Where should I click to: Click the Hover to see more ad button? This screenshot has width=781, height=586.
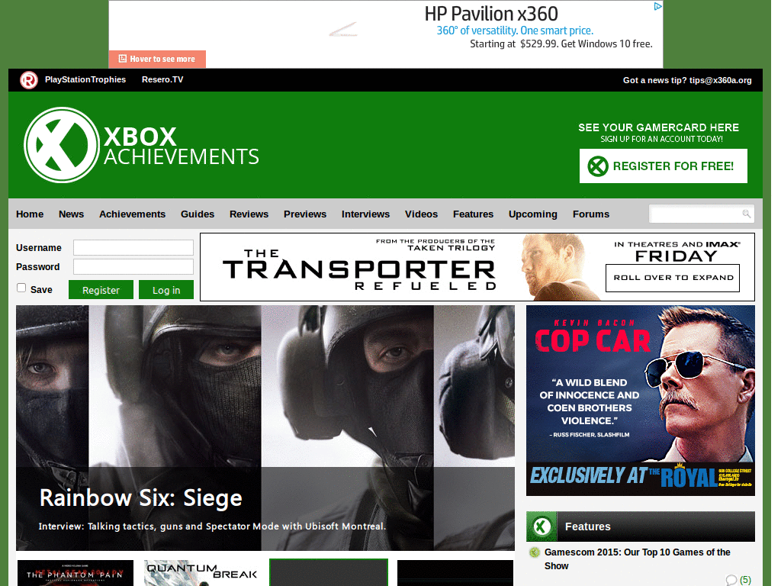(x=157, y=59)
